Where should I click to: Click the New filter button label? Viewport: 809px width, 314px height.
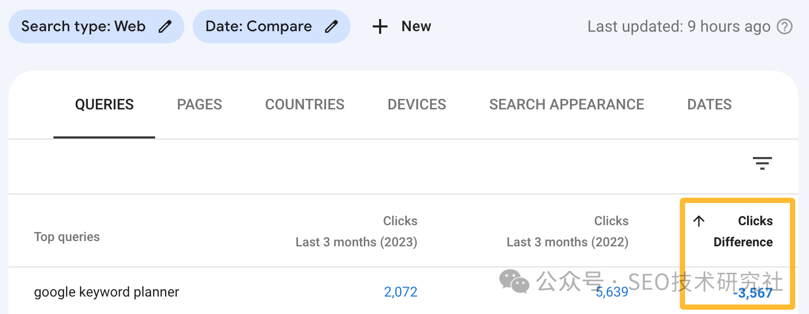(x=416, y=26)
